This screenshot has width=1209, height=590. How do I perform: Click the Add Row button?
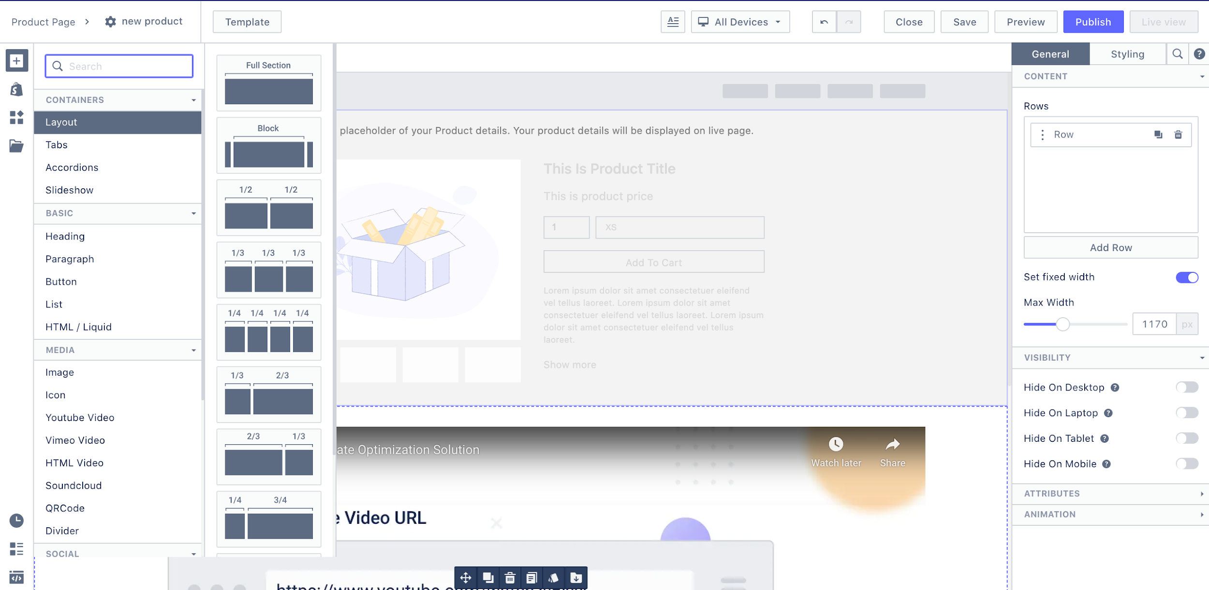point(1110,248)
